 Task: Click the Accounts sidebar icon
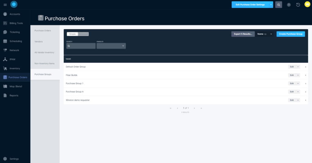click(5, 14)
